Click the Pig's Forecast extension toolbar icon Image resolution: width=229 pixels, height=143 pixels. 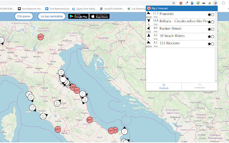(215, 3)
